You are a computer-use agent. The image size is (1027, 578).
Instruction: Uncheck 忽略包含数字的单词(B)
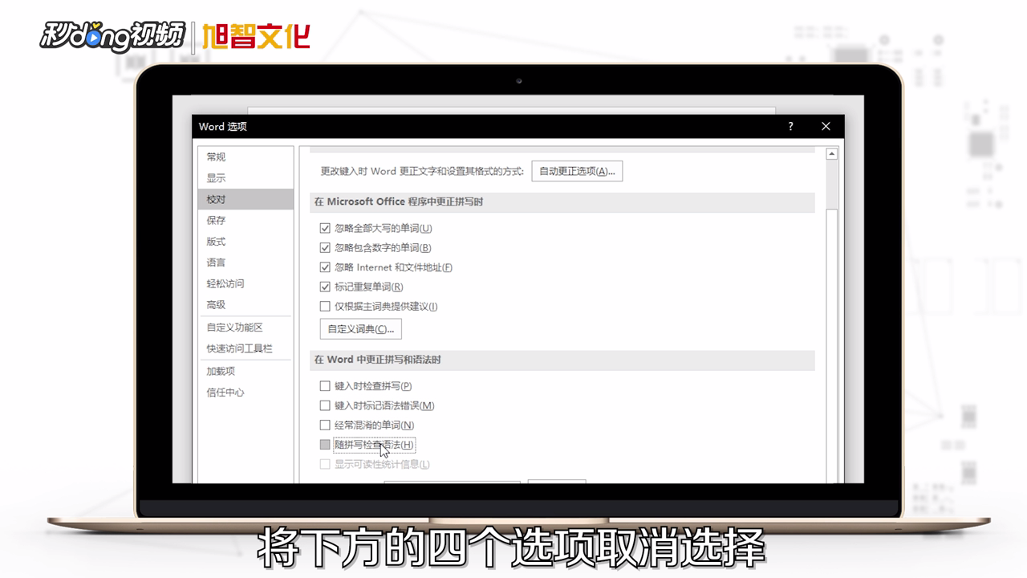(325, 248)
